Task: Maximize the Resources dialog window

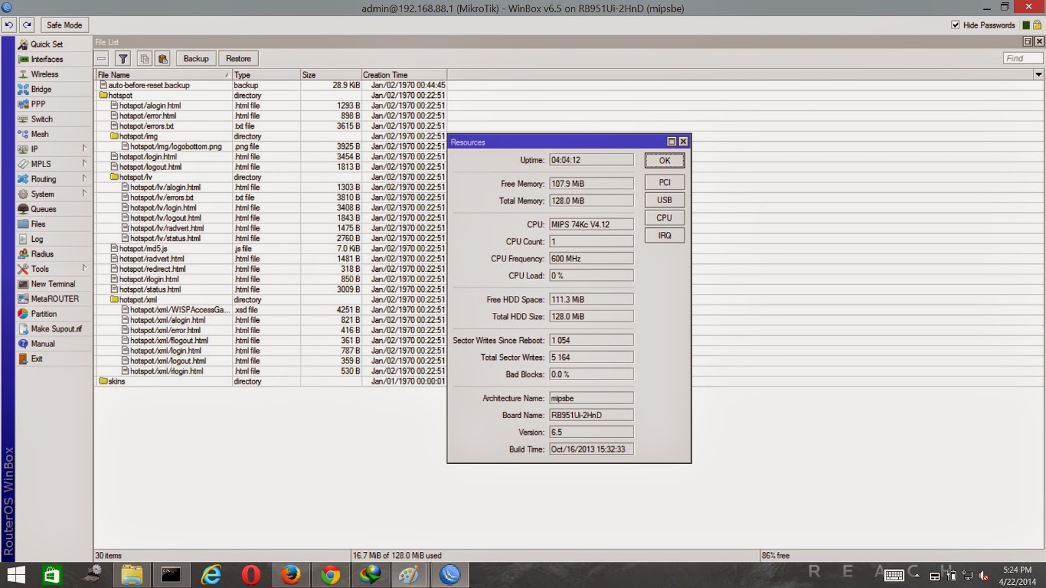Action: click(x=671, y=142)
